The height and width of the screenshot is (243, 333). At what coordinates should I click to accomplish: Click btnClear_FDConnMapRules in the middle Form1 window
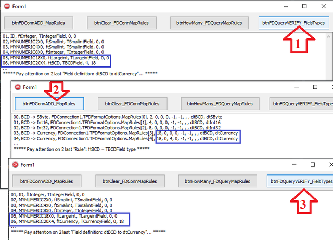pyautogui.click(x=132, y=104)
